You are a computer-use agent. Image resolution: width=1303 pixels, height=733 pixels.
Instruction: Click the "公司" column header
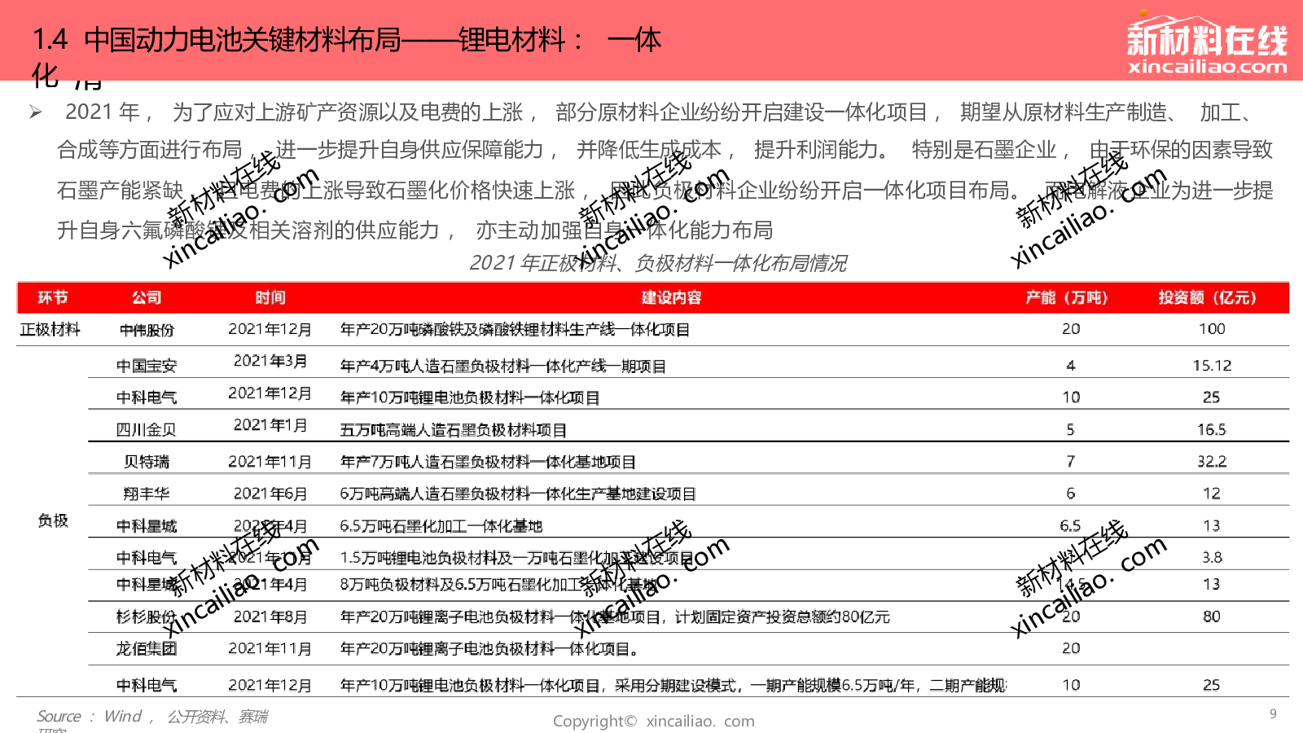coord(147,297)
